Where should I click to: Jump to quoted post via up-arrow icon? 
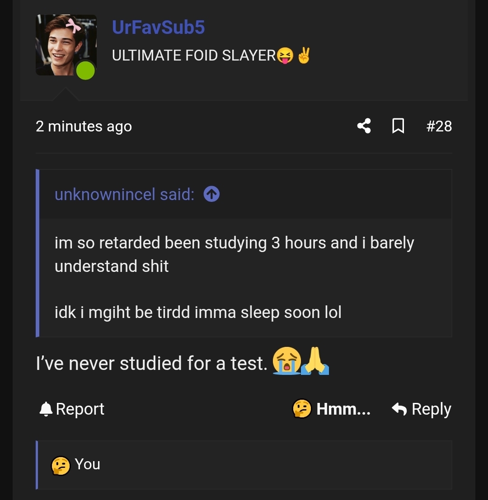pyautogui.click(x=211, y=194)
